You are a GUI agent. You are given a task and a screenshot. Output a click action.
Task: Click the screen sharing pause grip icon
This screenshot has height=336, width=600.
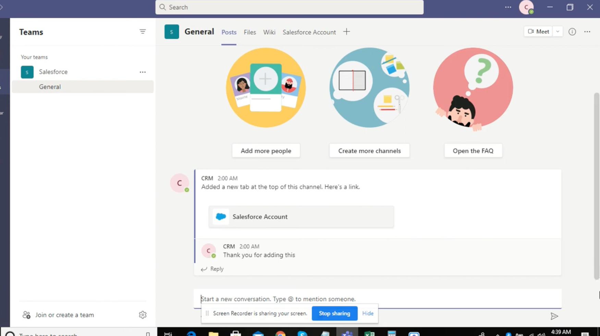coord(207,313)
